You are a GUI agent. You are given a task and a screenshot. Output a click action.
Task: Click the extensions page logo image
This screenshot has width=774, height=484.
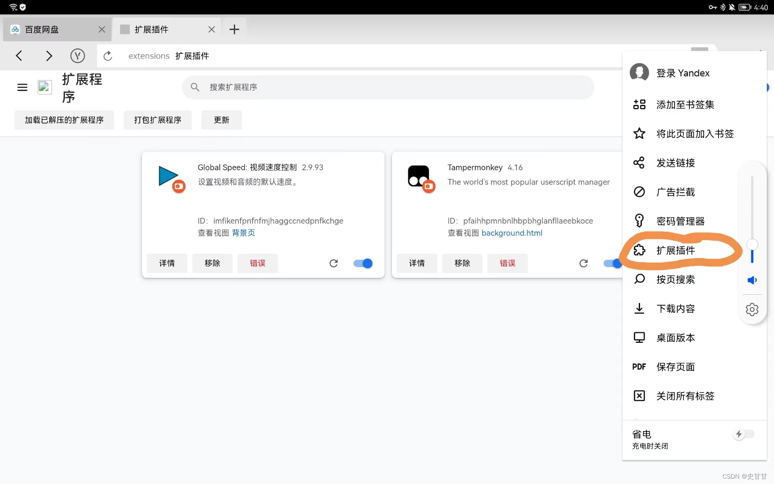click(x=45, y=87)
